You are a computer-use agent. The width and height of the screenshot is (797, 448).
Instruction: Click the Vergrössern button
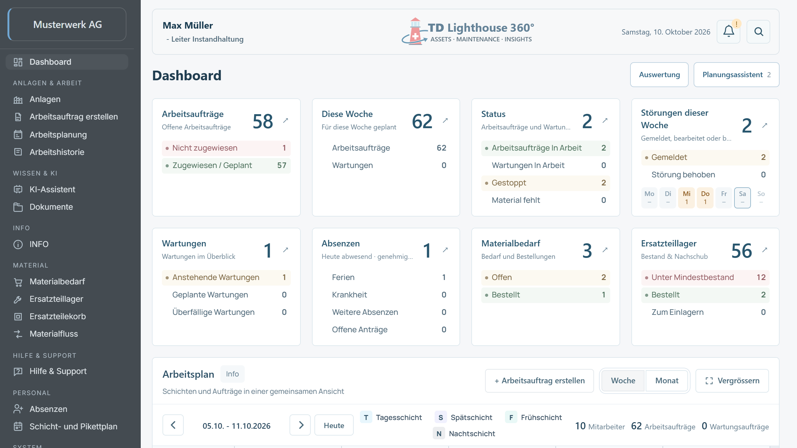[x=732, y=381]
